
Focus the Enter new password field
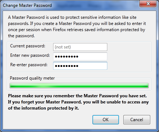(80, 56)
